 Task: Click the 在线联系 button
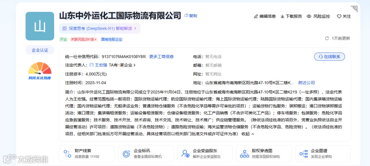coord(330,57)
